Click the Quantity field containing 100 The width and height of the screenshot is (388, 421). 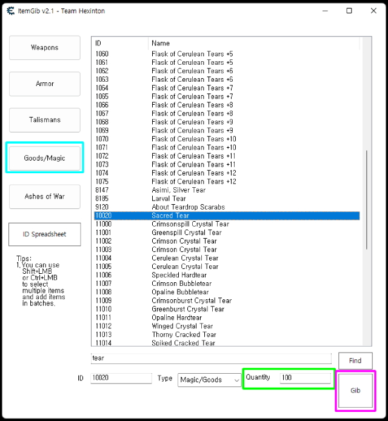[x=305, y=378]
